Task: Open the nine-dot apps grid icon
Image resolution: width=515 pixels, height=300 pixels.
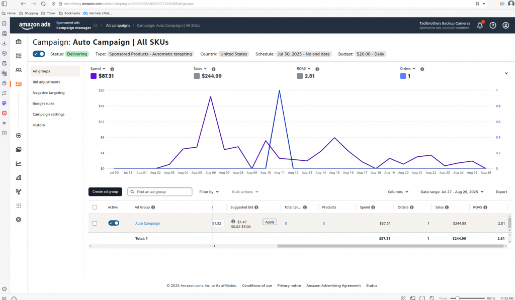Action: click(19, 206)
